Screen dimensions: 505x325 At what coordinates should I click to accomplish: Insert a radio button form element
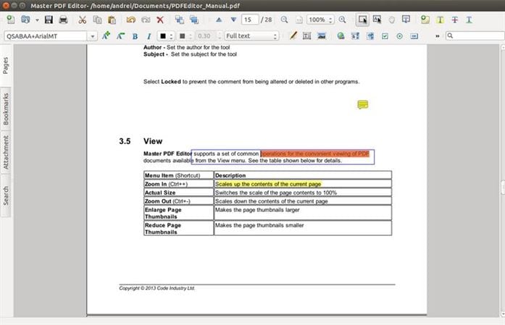399,36
